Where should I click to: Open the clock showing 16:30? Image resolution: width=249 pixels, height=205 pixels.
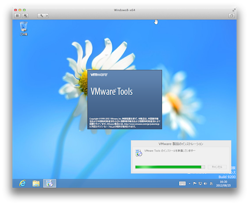coord(223,183)
